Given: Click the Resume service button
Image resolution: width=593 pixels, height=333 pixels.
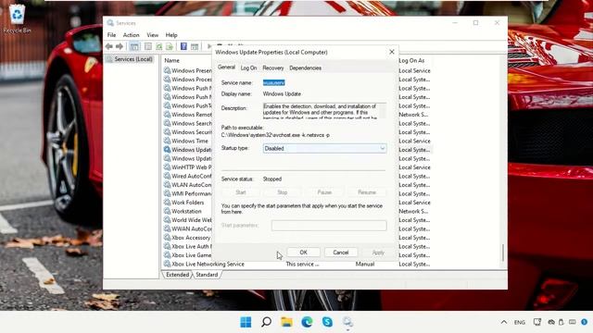Looking at the screenshot, I should pos(367,192).
